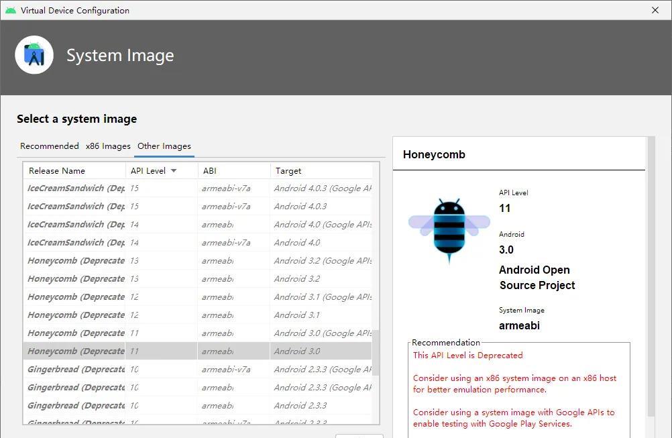
Task: Select Gingerbread armeabi-v7a Android 2.3.3 (Google APIs) row
Action: pyautogui.click(x=198, y=370)
